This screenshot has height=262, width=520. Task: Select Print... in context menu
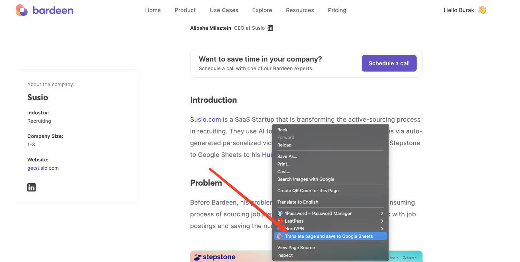331,164
